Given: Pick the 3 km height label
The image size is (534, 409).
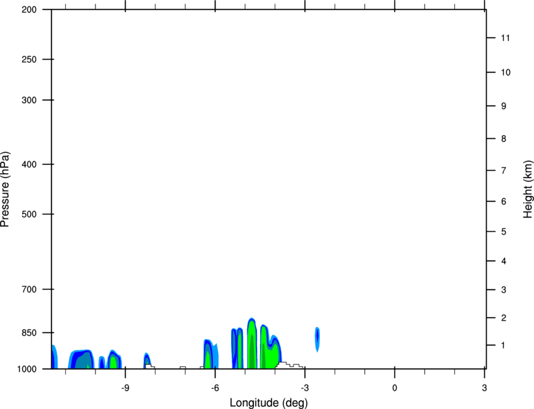Looking at the screenshot, I should click(504, 289).
